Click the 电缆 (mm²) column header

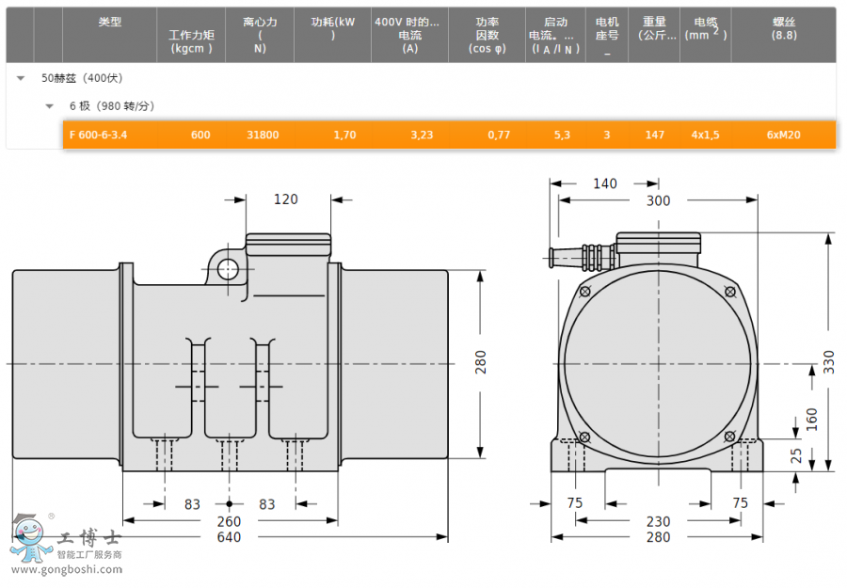point(706,35)
